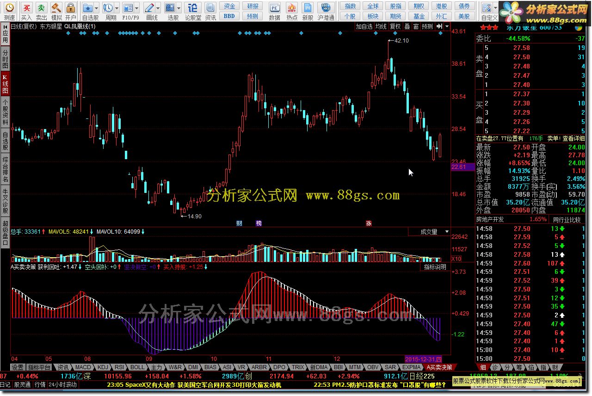Screen dimensions: 592x396
Task: Click the 榜 marker below the candlesticks
Action: (259, 223)
